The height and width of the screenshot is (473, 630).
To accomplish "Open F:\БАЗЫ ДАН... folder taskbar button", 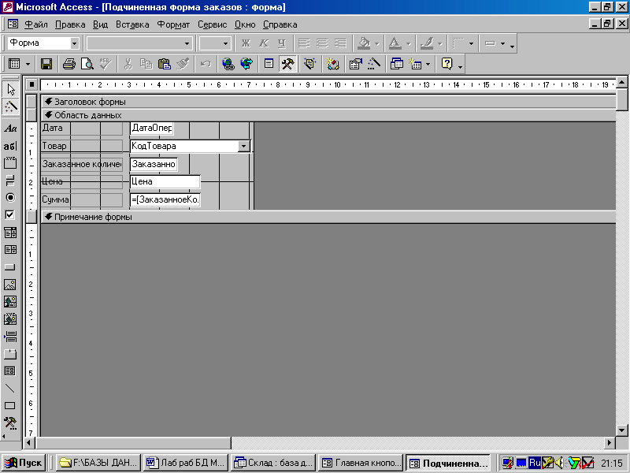I will (98, 463).
